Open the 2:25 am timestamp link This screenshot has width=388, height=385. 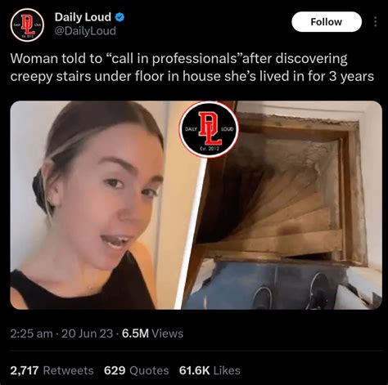point(31,334)
